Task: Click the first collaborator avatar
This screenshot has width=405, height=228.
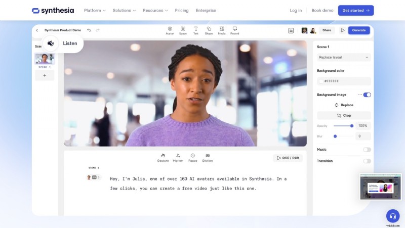Action: pos(305,31)
